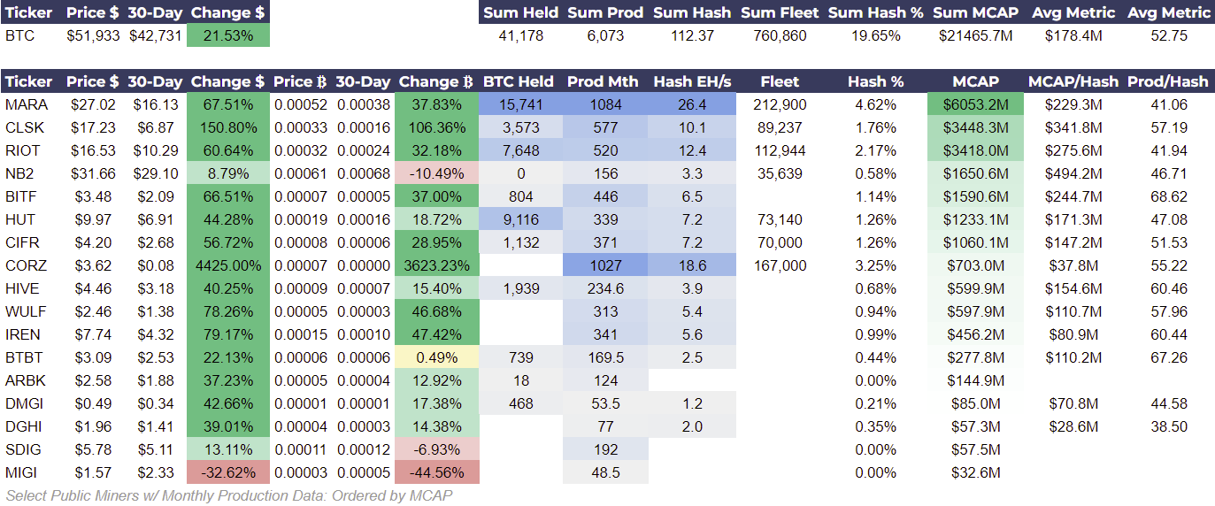1215x506 pixels.
Task: Click CORZ's 3623.23% BTC change cell
Action: tap(436, 265)
